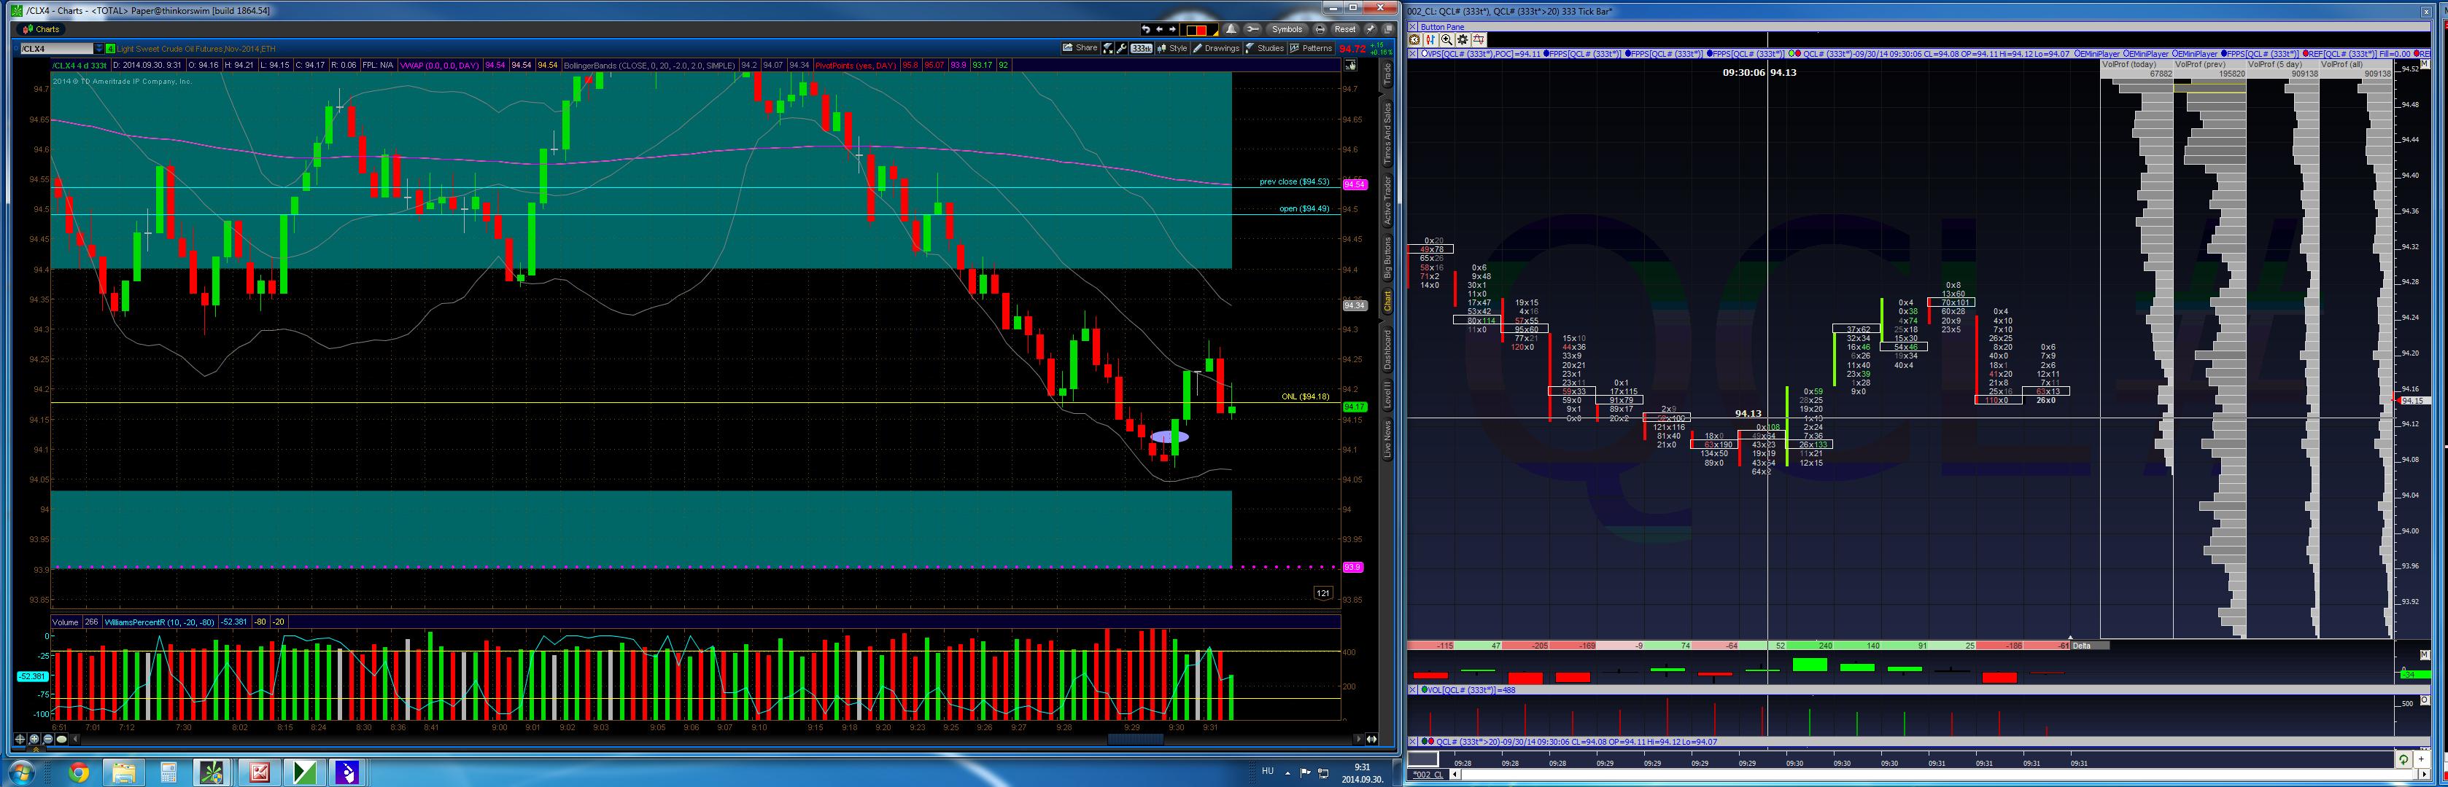Click the 121 bar-count box on chart
The width and height of the screenshot is (2448, 787).
(x=1322, y=593)
